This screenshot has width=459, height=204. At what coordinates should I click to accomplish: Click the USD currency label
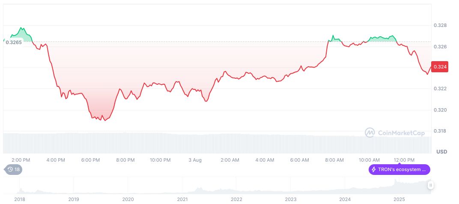coord(441,152)
